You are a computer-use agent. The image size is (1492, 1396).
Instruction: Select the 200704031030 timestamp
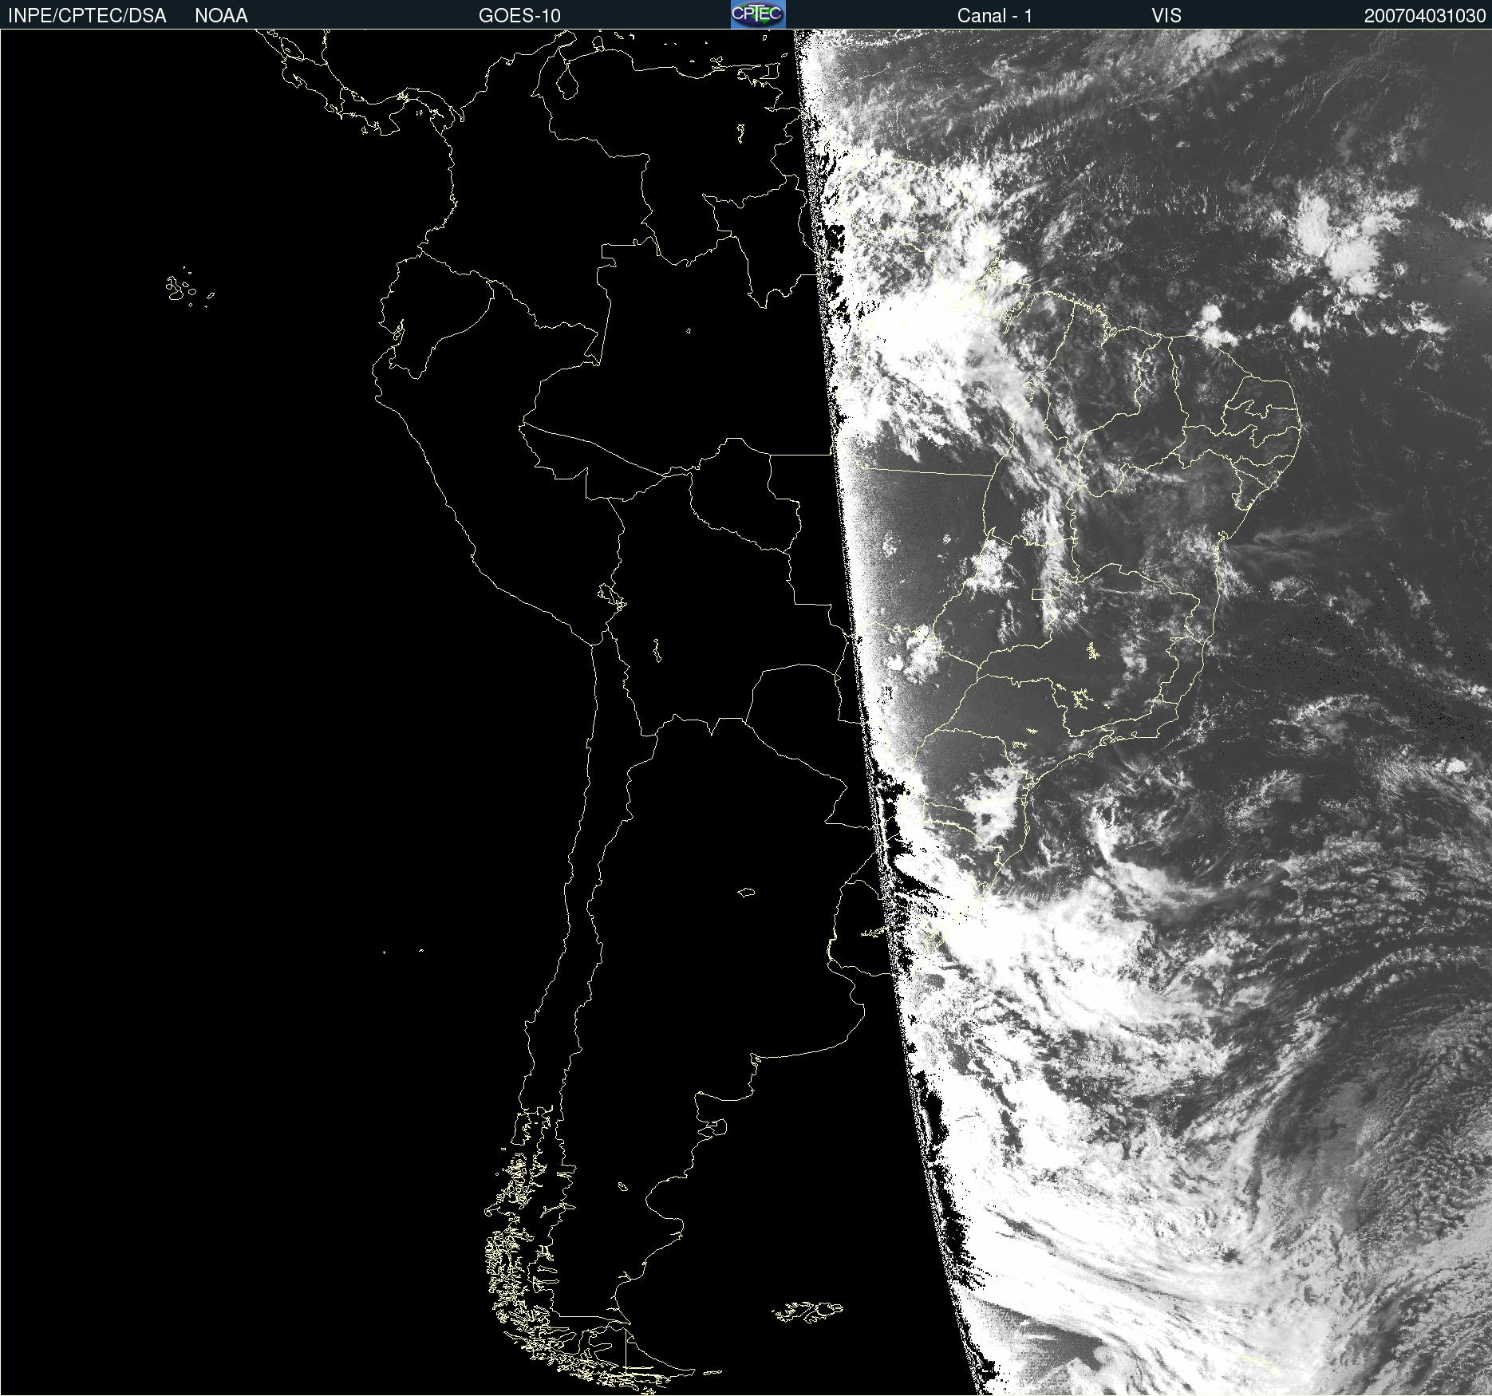pos(1424,16)
